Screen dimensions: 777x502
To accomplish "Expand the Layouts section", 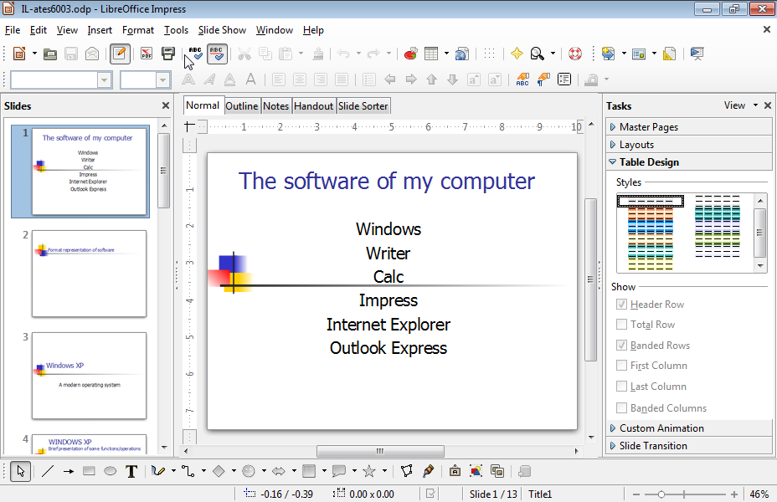I will 689,145.
